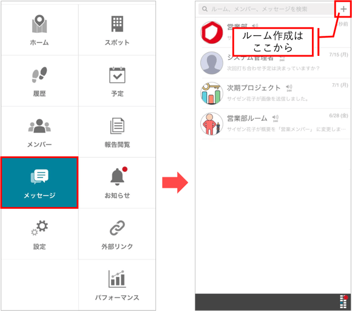Click the red shield room avatar

pyautogui.click(x=211, y=33)
